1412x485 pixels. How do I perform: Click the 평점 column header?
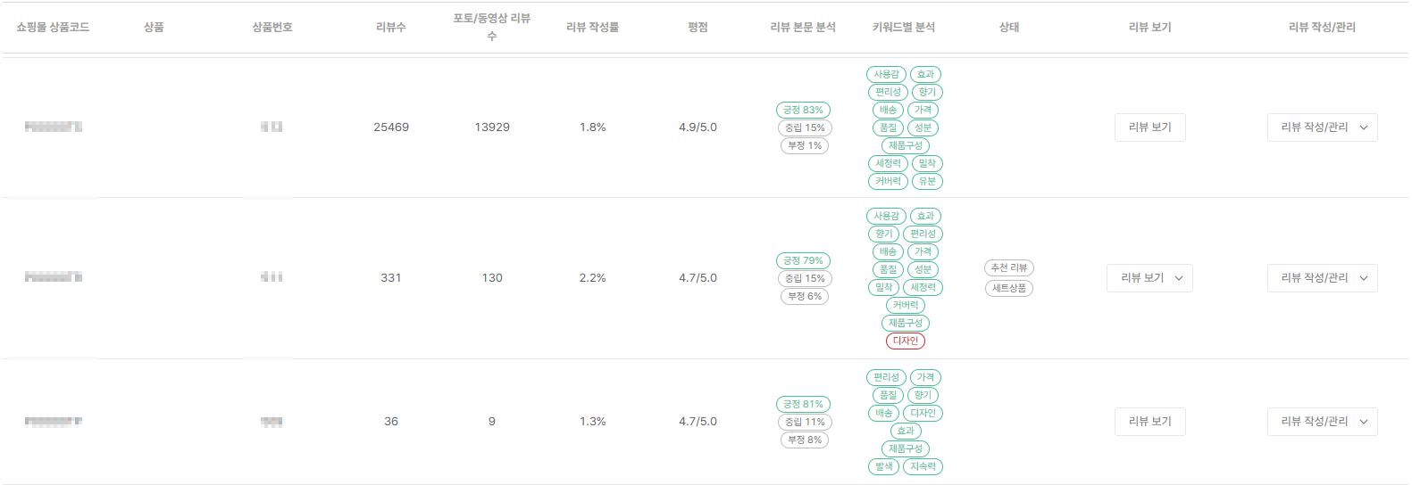pos(698,28)
